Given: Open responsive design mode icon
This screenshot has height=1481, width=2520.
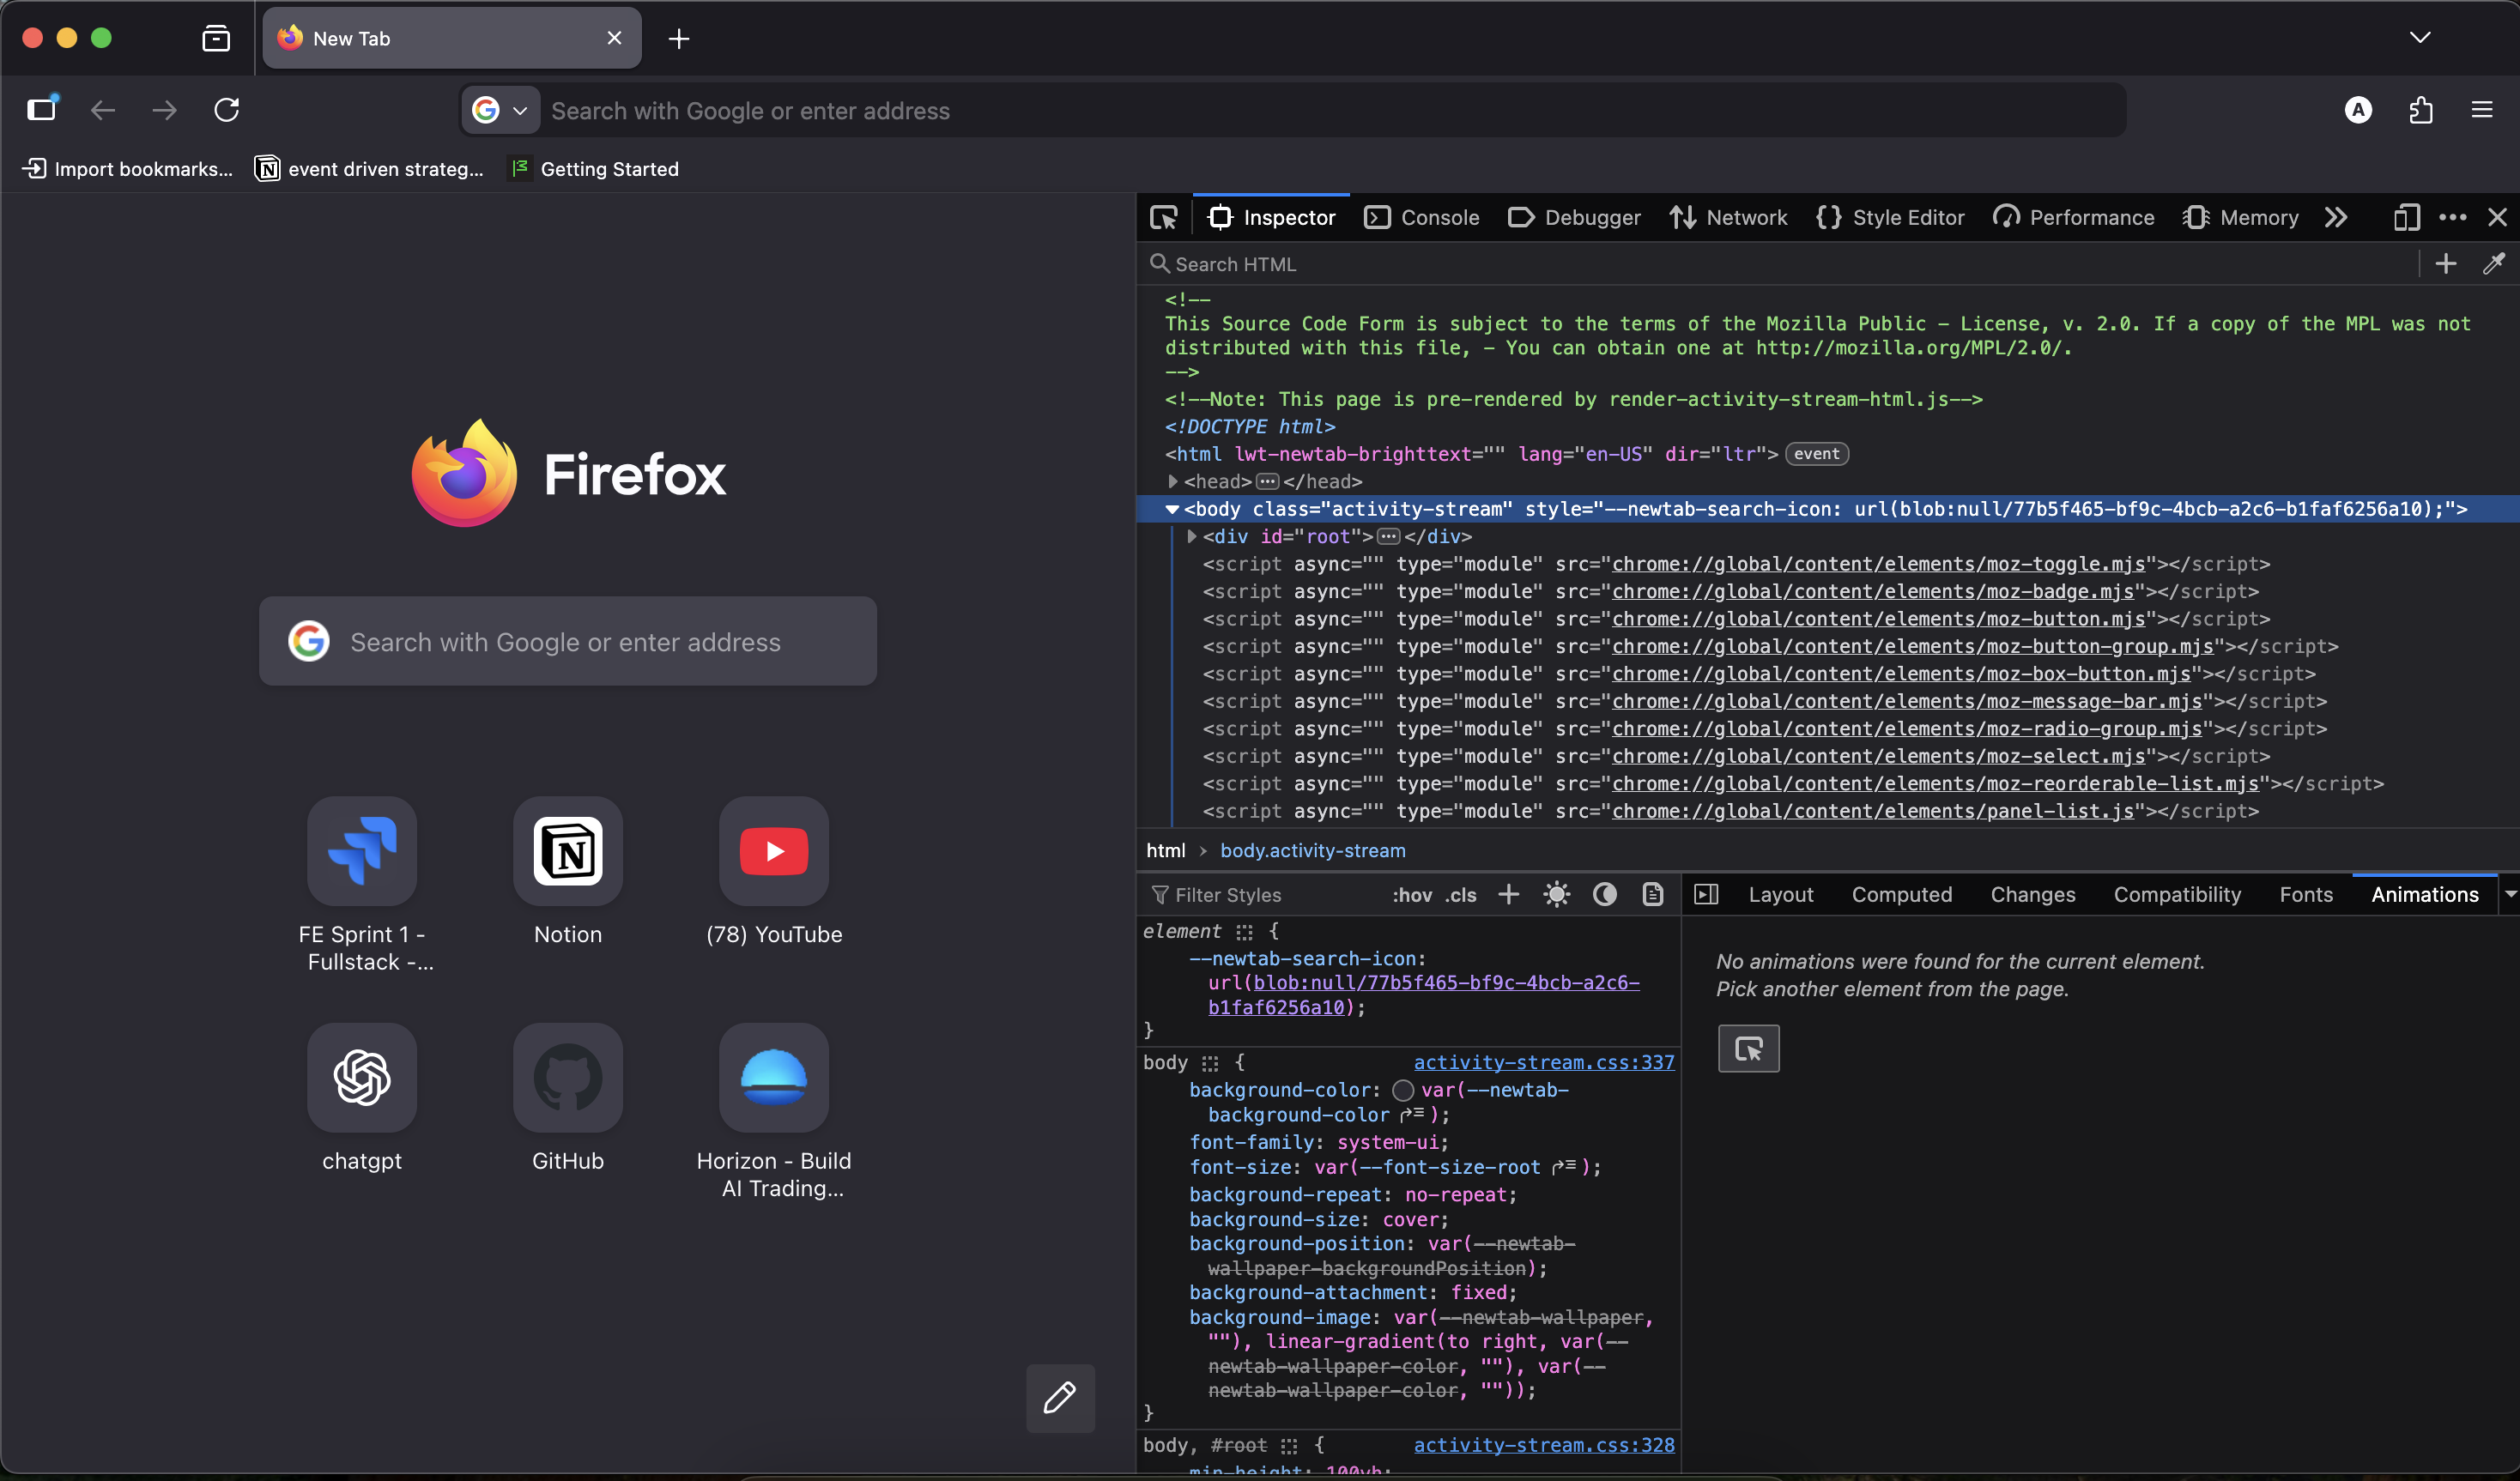Looking at the screenshot, I should click(2406, 218).
